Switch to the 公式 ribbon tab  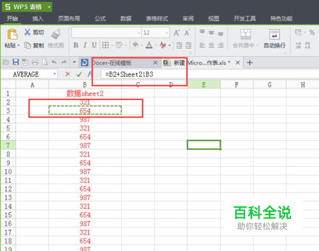[x=100, y=18]
